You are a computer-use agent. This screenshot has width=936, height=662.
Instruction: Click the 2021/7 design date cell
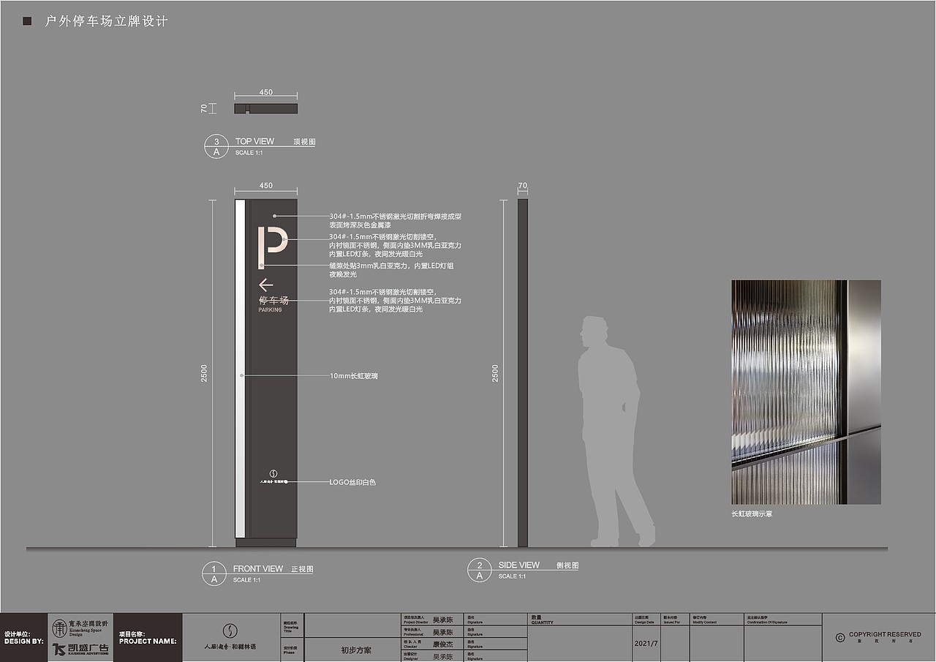pos(646,644)
